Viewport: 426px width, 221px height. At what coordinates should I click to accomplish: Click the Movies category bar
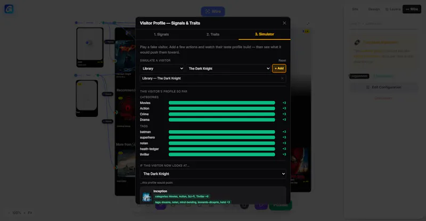(222, 103)
